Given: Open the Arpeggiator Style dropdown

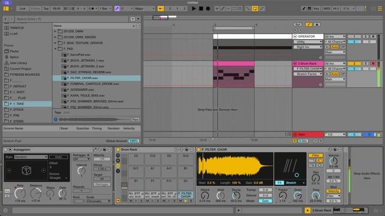Looking at the screenshot, I should click(x=31, y=157).
